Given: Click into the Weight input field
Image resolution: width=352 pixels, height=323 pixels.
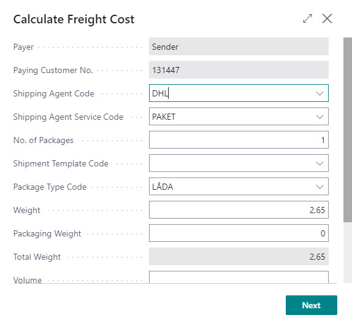Looking at the screenshot, I should [x=239, y=210].
